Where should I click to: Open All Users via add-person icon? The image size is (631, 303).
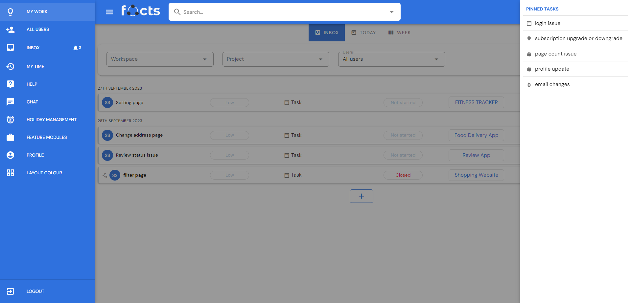coord(11,30)
